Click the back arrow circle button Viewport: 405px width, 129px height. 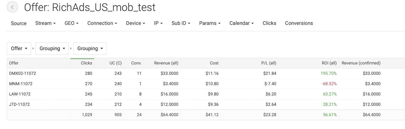pos(12,7)
